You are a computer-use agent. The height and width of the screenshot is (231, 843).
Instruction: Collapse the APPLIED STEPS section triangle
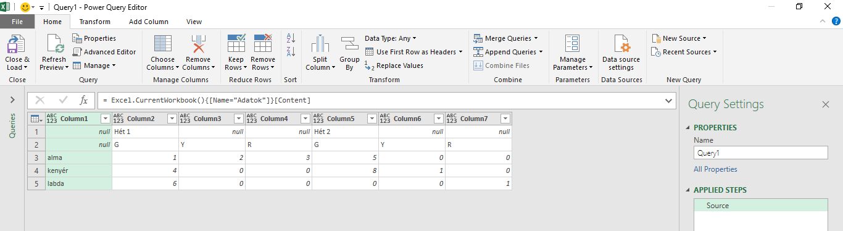click(x=688, y=190)
